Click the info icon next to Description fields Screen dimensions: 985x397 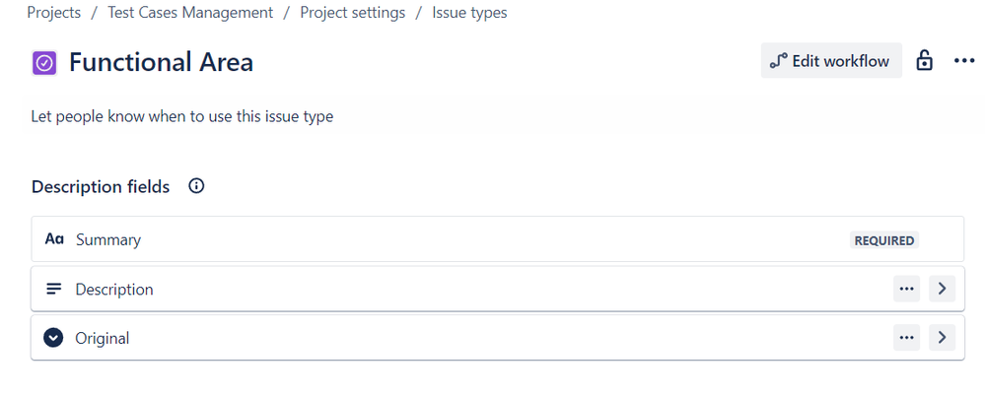(196, 186)
